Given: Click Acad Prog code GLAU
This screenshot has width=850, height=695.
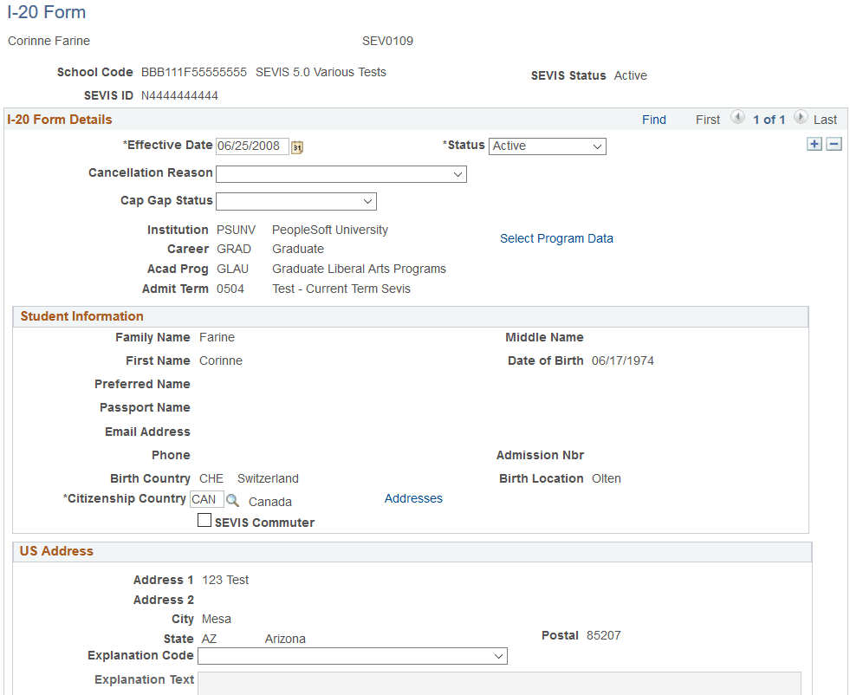Looking at the screenshot, I should point(232,269).
